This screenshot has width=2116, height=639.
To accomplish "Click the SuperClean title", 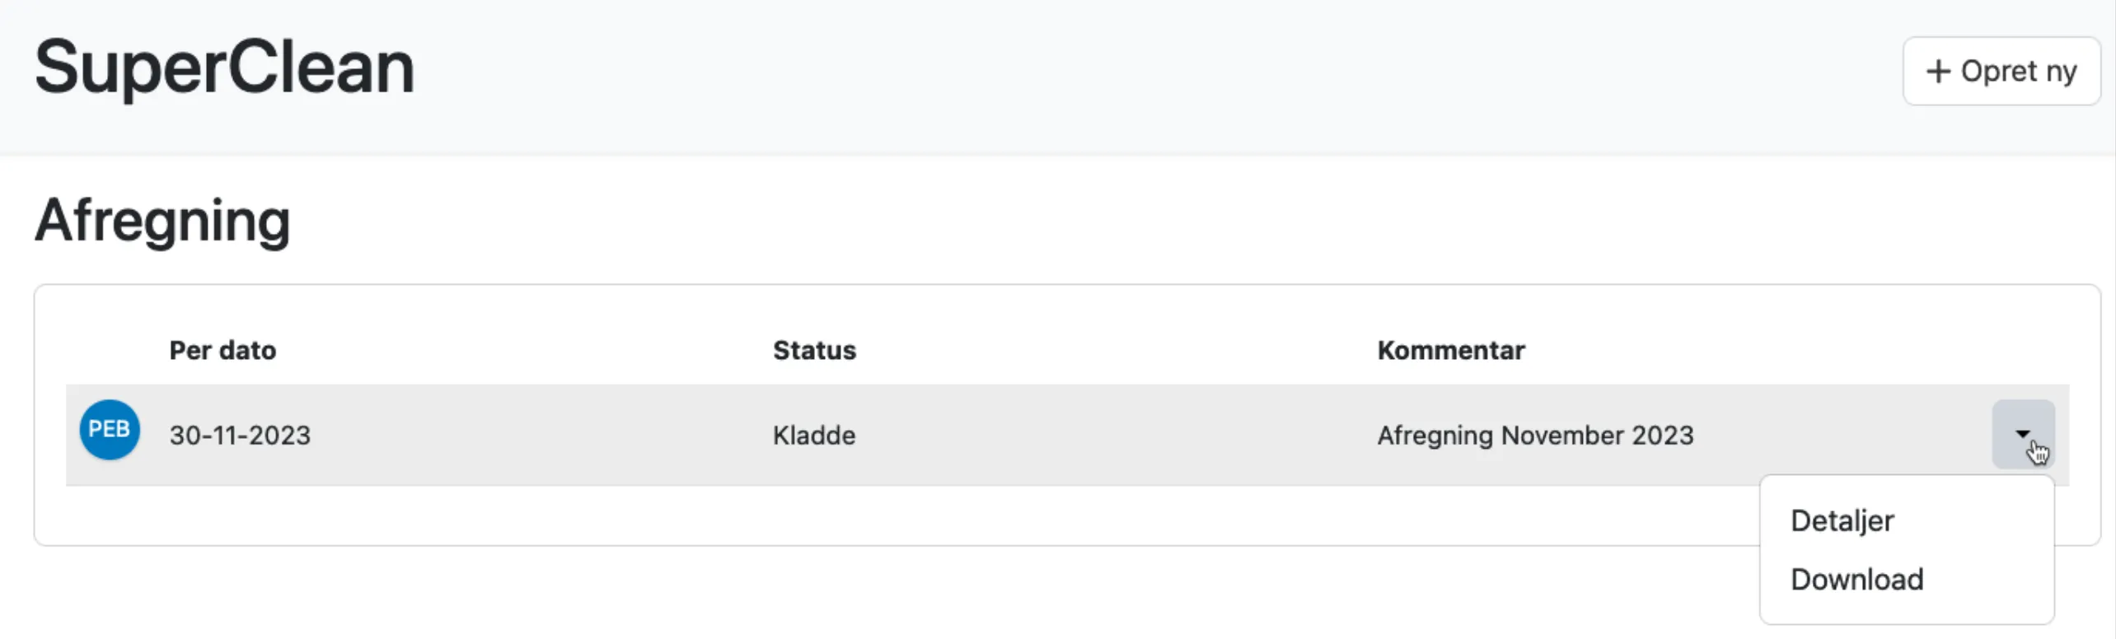I will pyautogui.click(x=224, y=68).
